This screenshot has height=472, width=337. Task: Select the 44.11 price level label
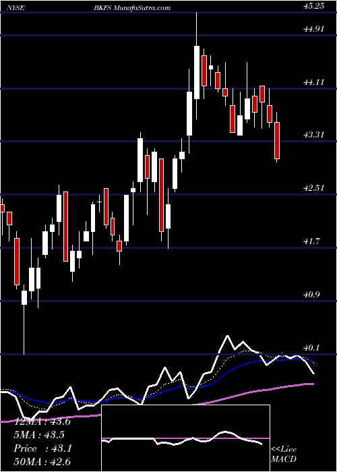[314, 82]
